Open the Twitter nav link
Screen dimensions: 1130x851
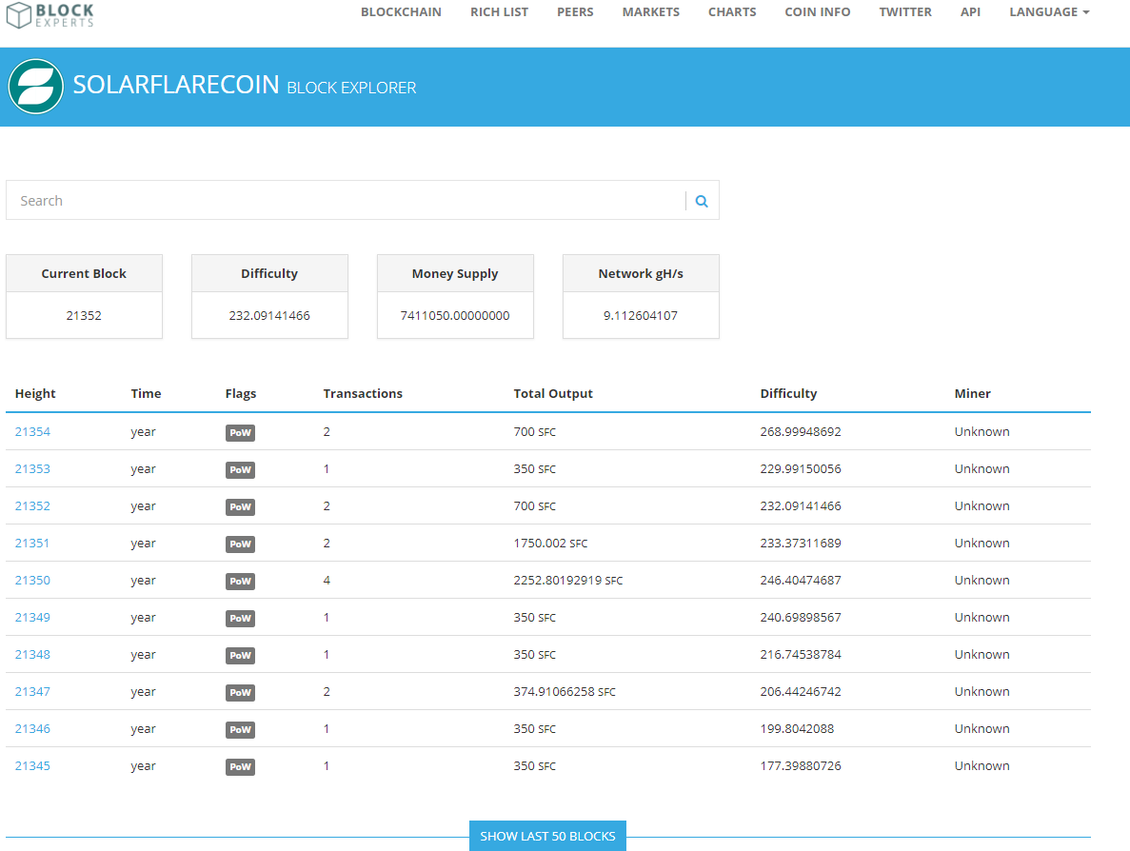coord(905,12)
